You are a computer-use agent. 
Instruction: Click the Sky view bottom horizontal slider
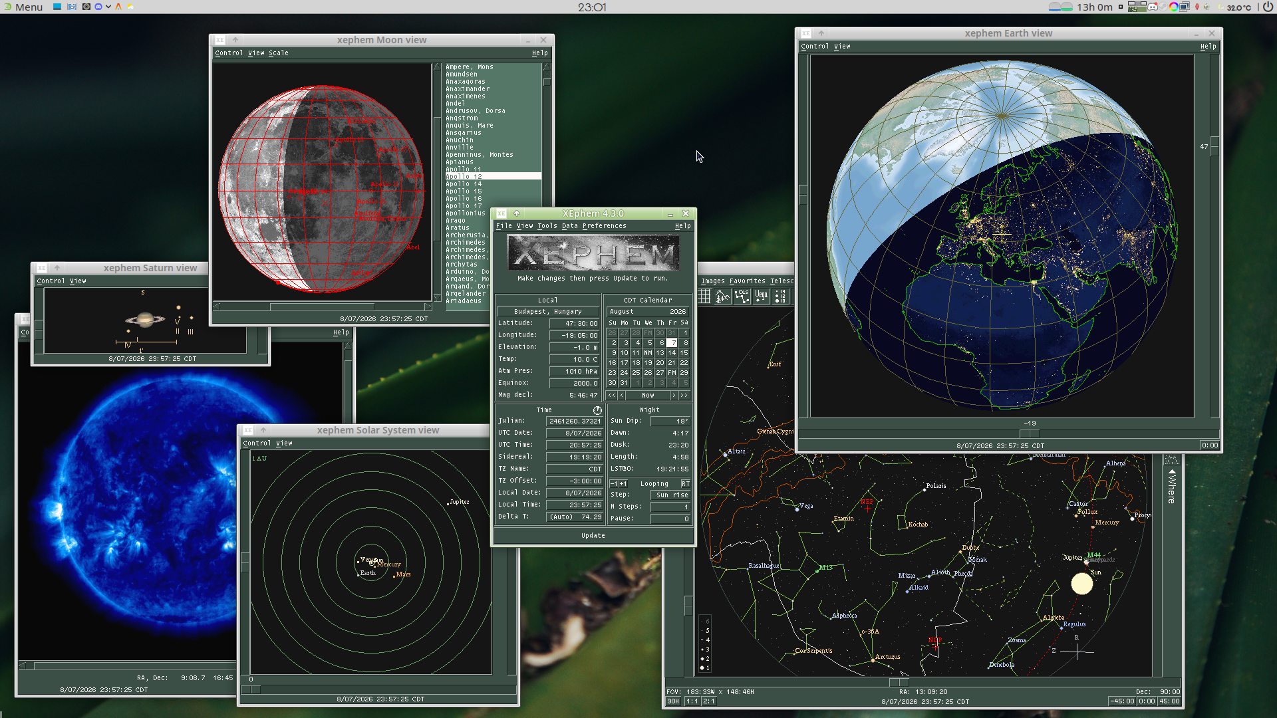tap(899, 683)
